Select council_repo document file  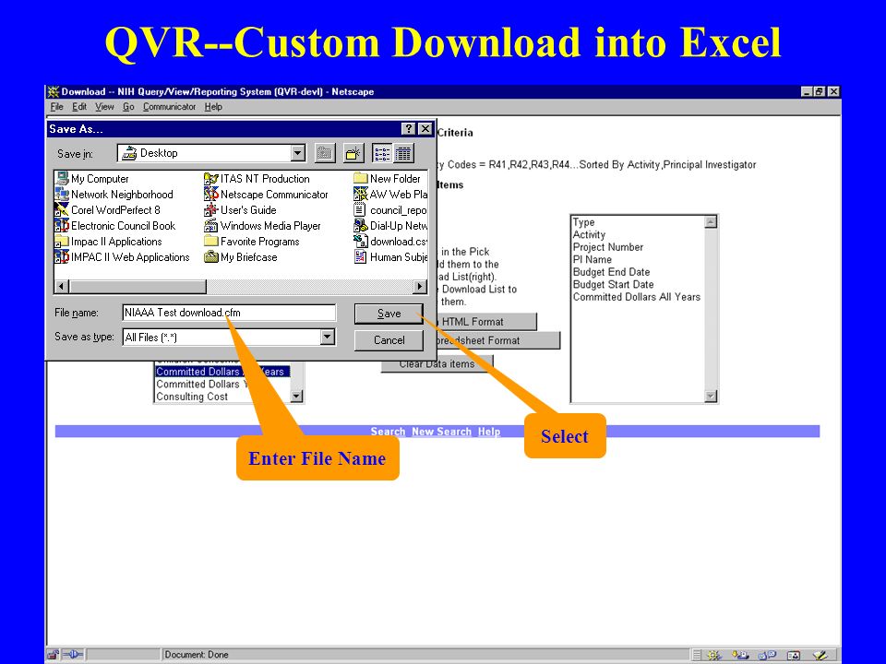(x=390, y=210)
